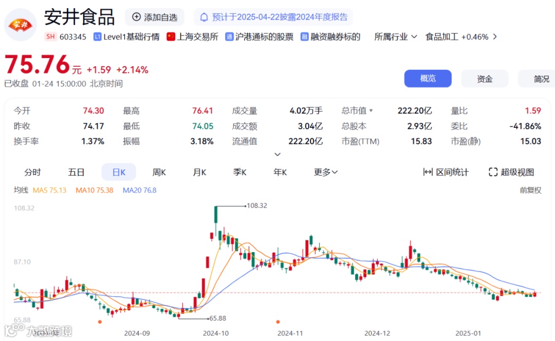
Task: Click 换手率 value 1.37%
Action: point(92,141)
